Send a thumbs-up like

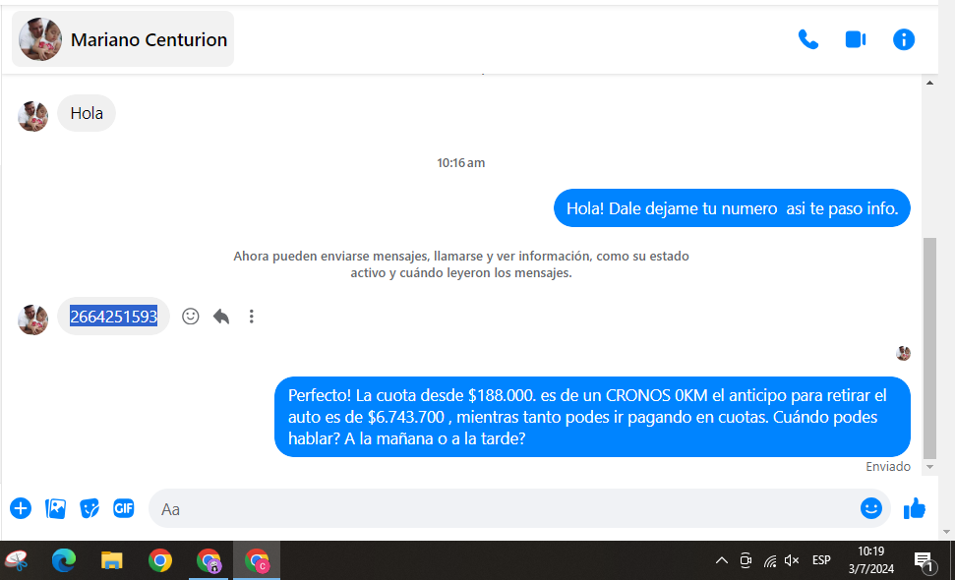[x=915, y=508]
